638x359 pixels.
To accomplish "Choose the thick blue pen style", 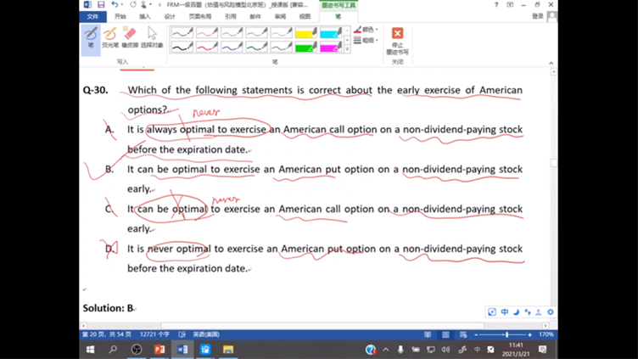I will tap(232, 48).
